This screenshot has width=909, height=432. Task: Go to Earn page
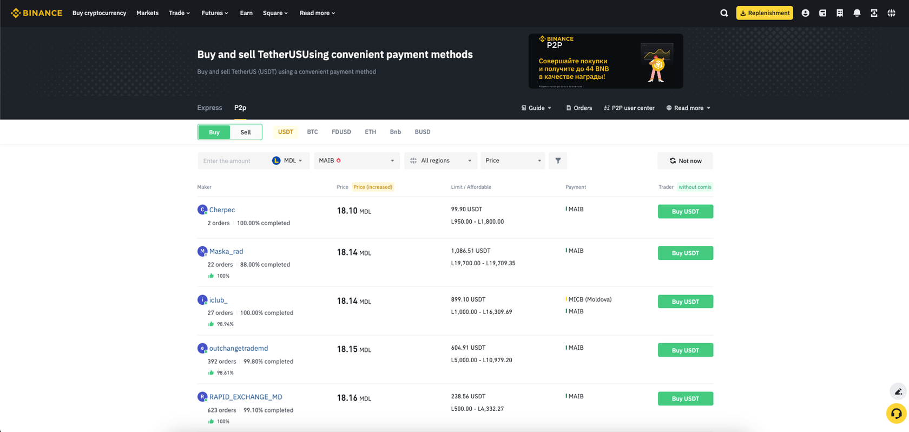pyautogui.click(x=246, y=13)
